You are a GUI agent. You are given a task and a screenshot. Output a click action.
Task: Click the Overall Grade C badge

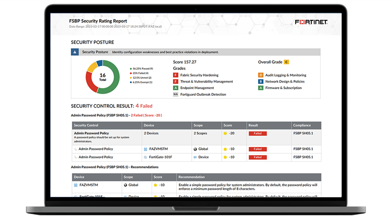[286, 62]
